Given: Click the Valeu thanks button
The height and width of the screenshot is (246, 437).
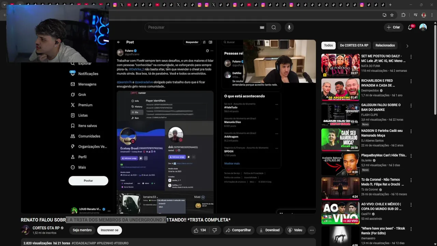Looking at the screenshot, I should pos(295,230).
